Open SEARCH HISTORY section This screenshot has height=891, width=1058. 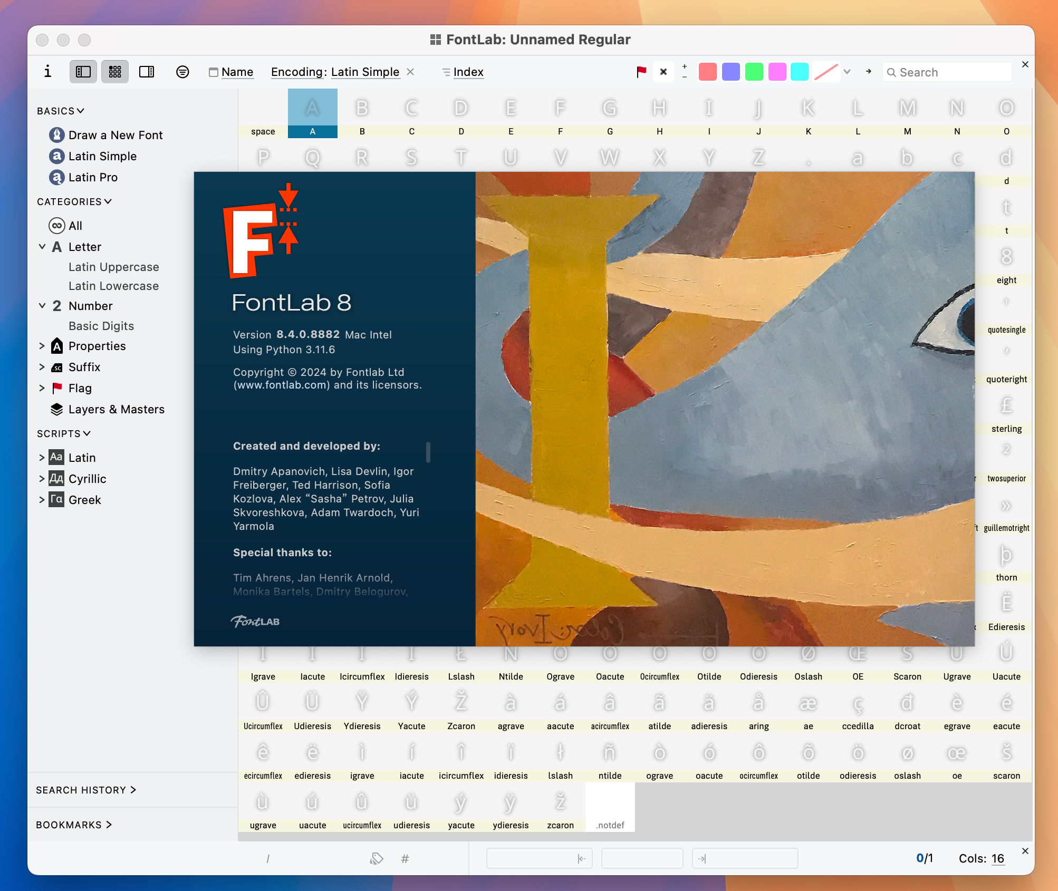pyautogui.click(x=86, y=790)
